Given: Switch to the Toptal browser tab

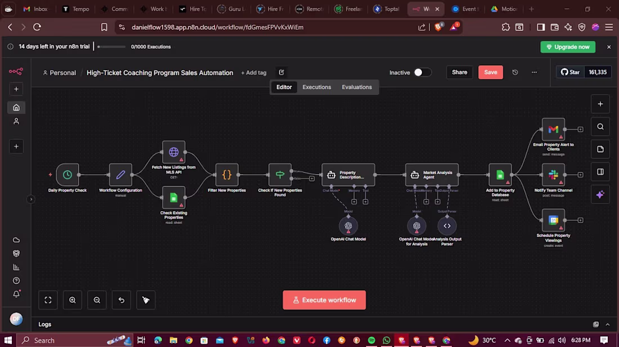Looking at the screenshot, I should [387, 8].
